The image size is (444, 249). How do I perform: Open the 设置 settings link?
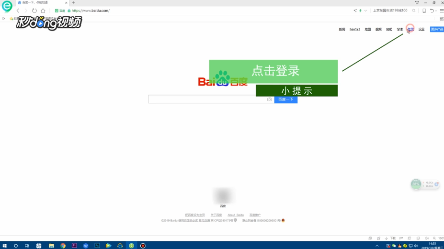pyautogui.click(x=421, y=29)
